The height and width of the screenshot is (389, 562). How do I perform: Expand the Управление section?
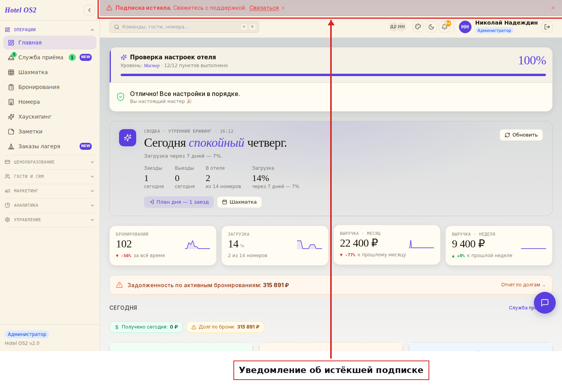tap(50, 220)
